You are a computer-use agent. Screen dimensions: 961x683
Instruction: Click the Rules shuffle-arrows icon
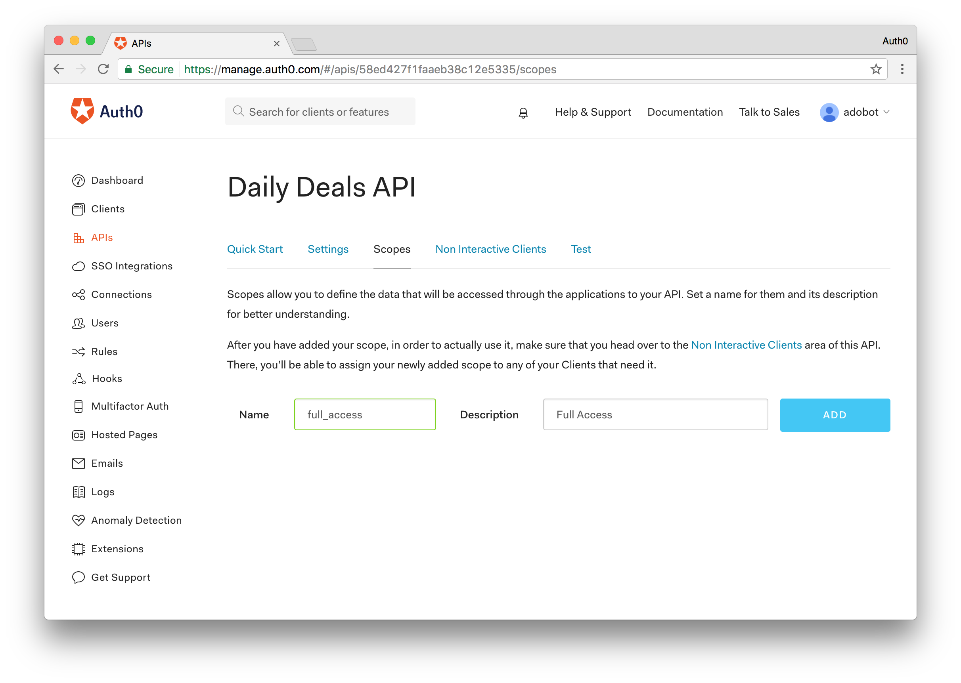coord(78,351)
